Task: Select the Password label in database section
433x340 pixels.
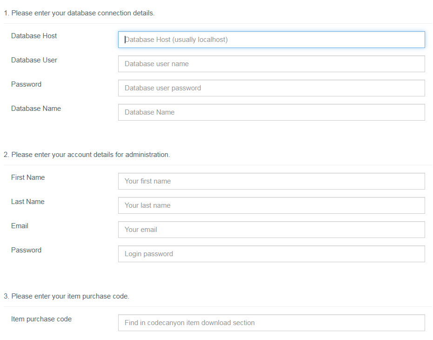Action: coord(26,84)
